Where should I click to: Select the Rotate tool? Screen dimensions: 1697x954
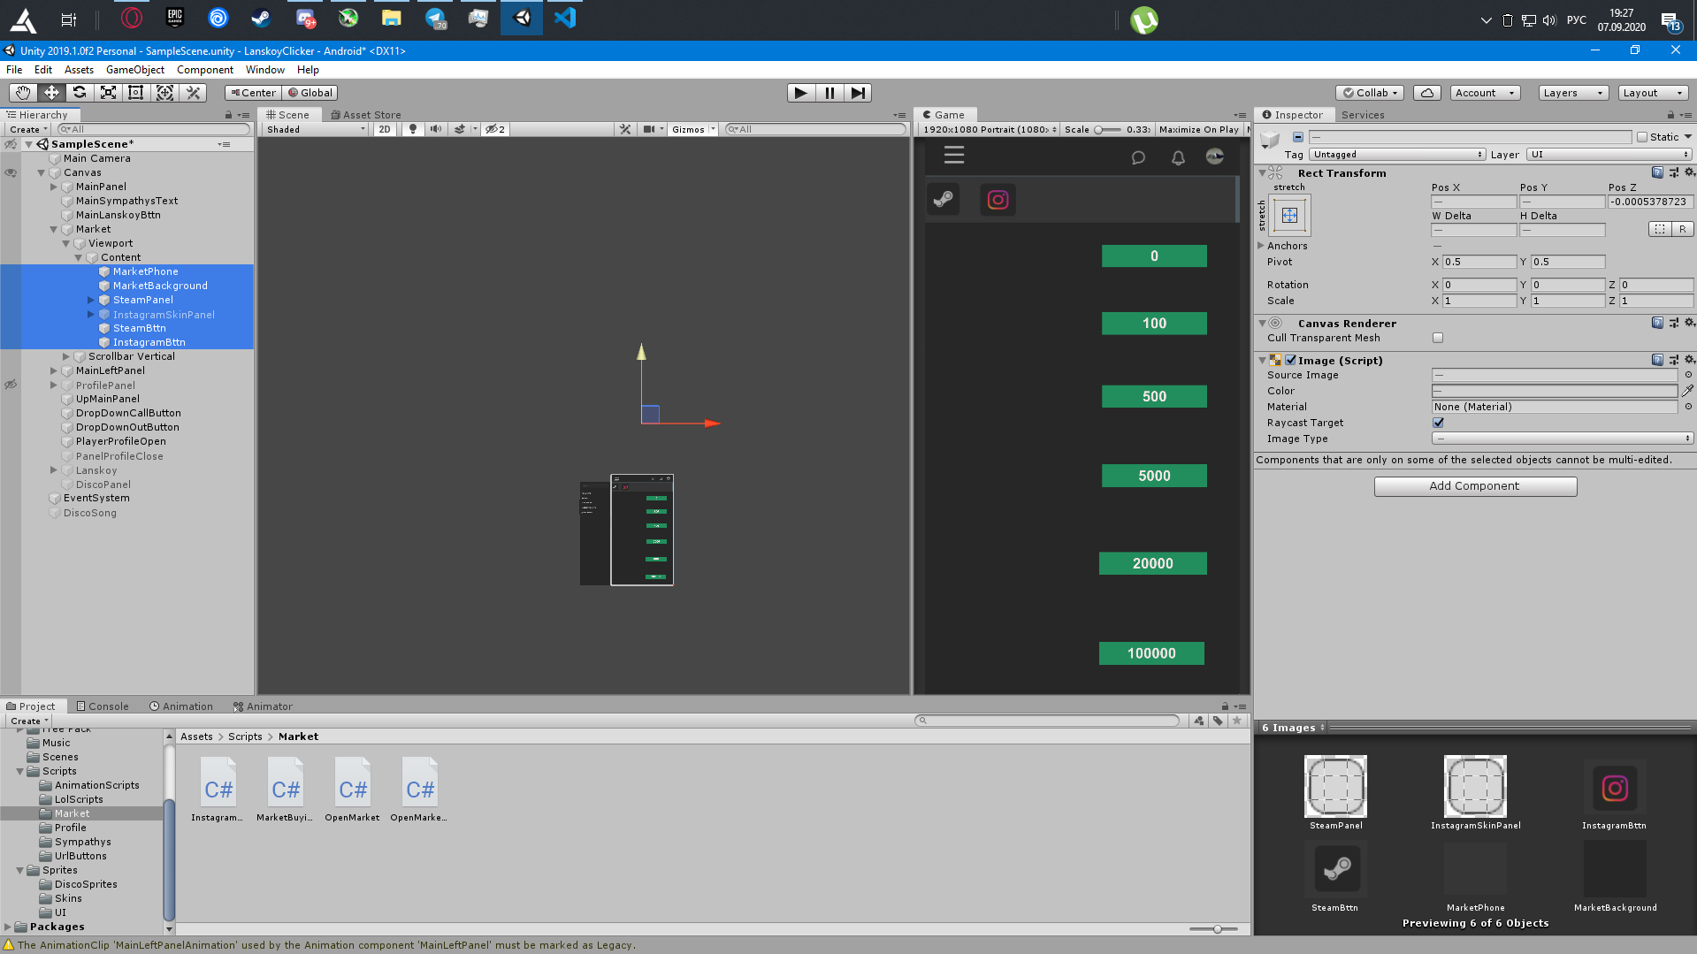(x=80, y=93)
